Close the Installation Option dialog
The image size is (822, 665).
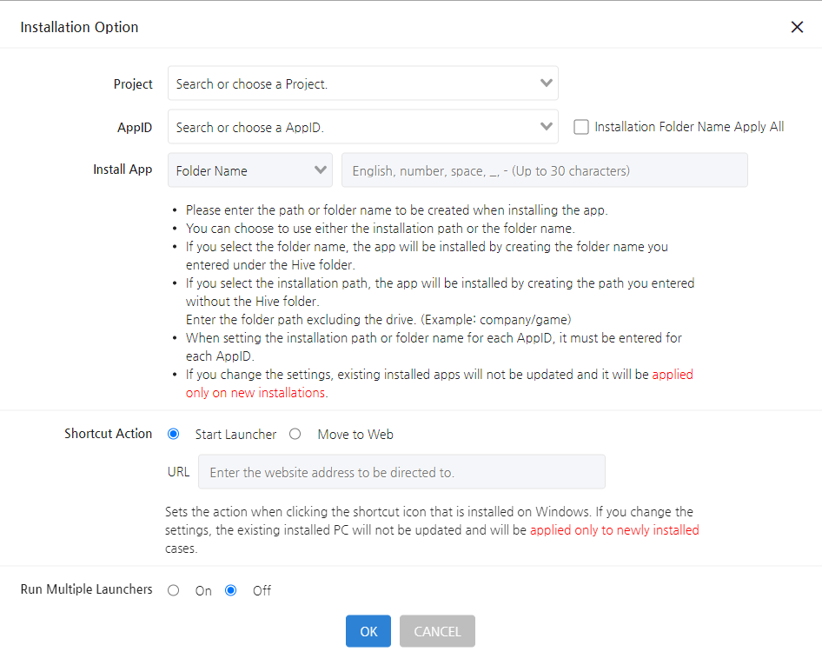pos(797,27)
